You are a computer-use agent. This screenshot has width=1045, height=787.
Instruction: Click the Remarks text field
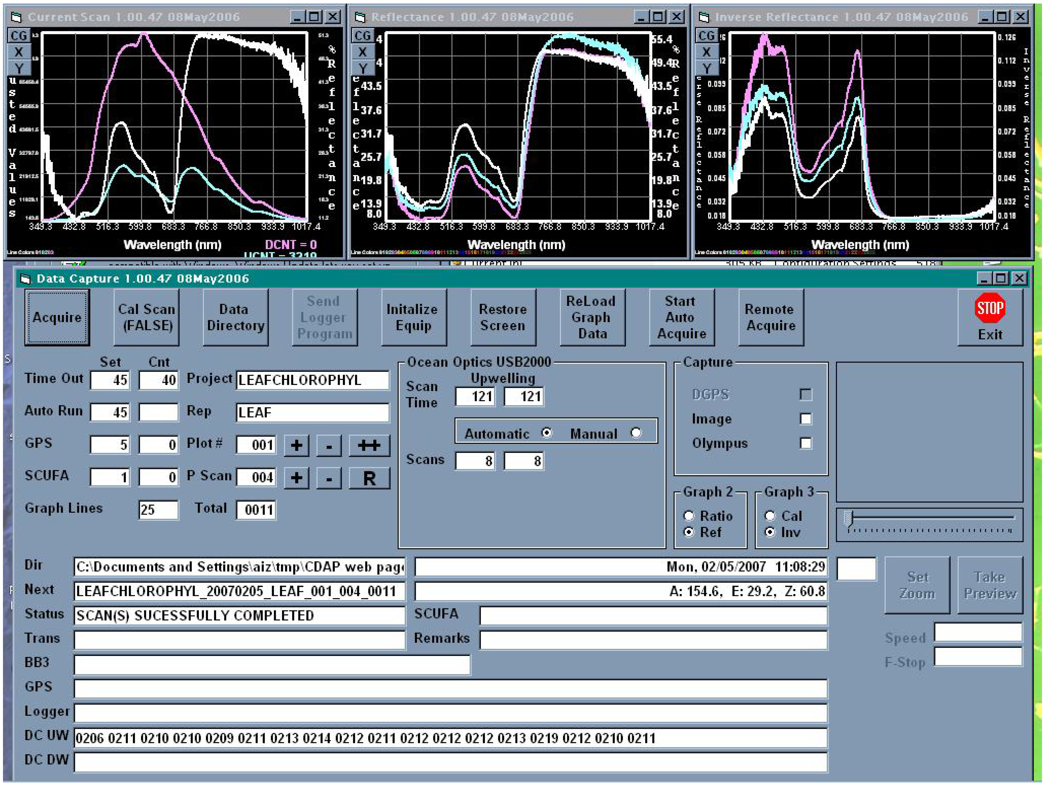pyautogui.click(x=653, y=639)
